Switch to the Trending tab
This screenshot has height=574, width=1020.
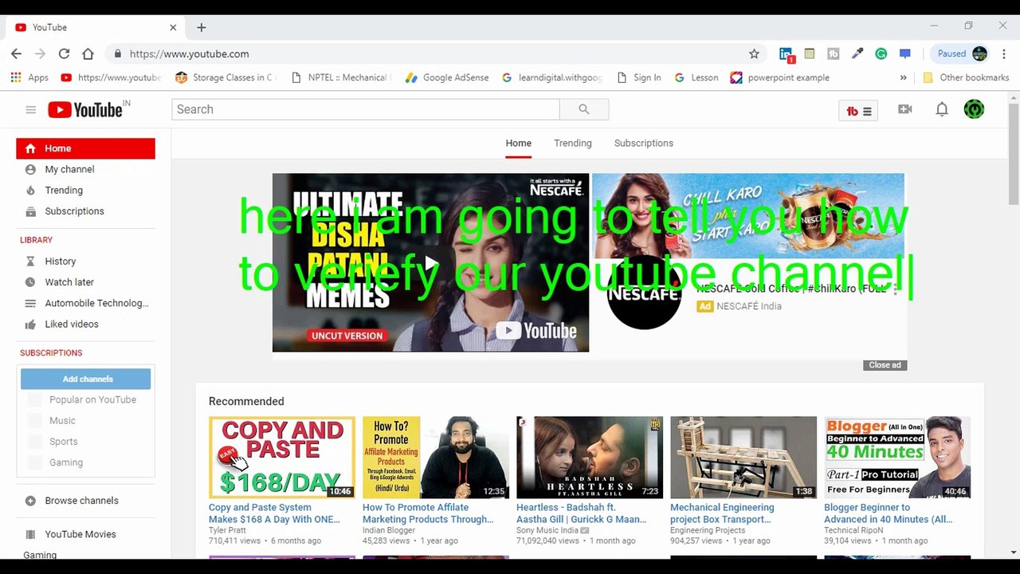pos(572,143)
